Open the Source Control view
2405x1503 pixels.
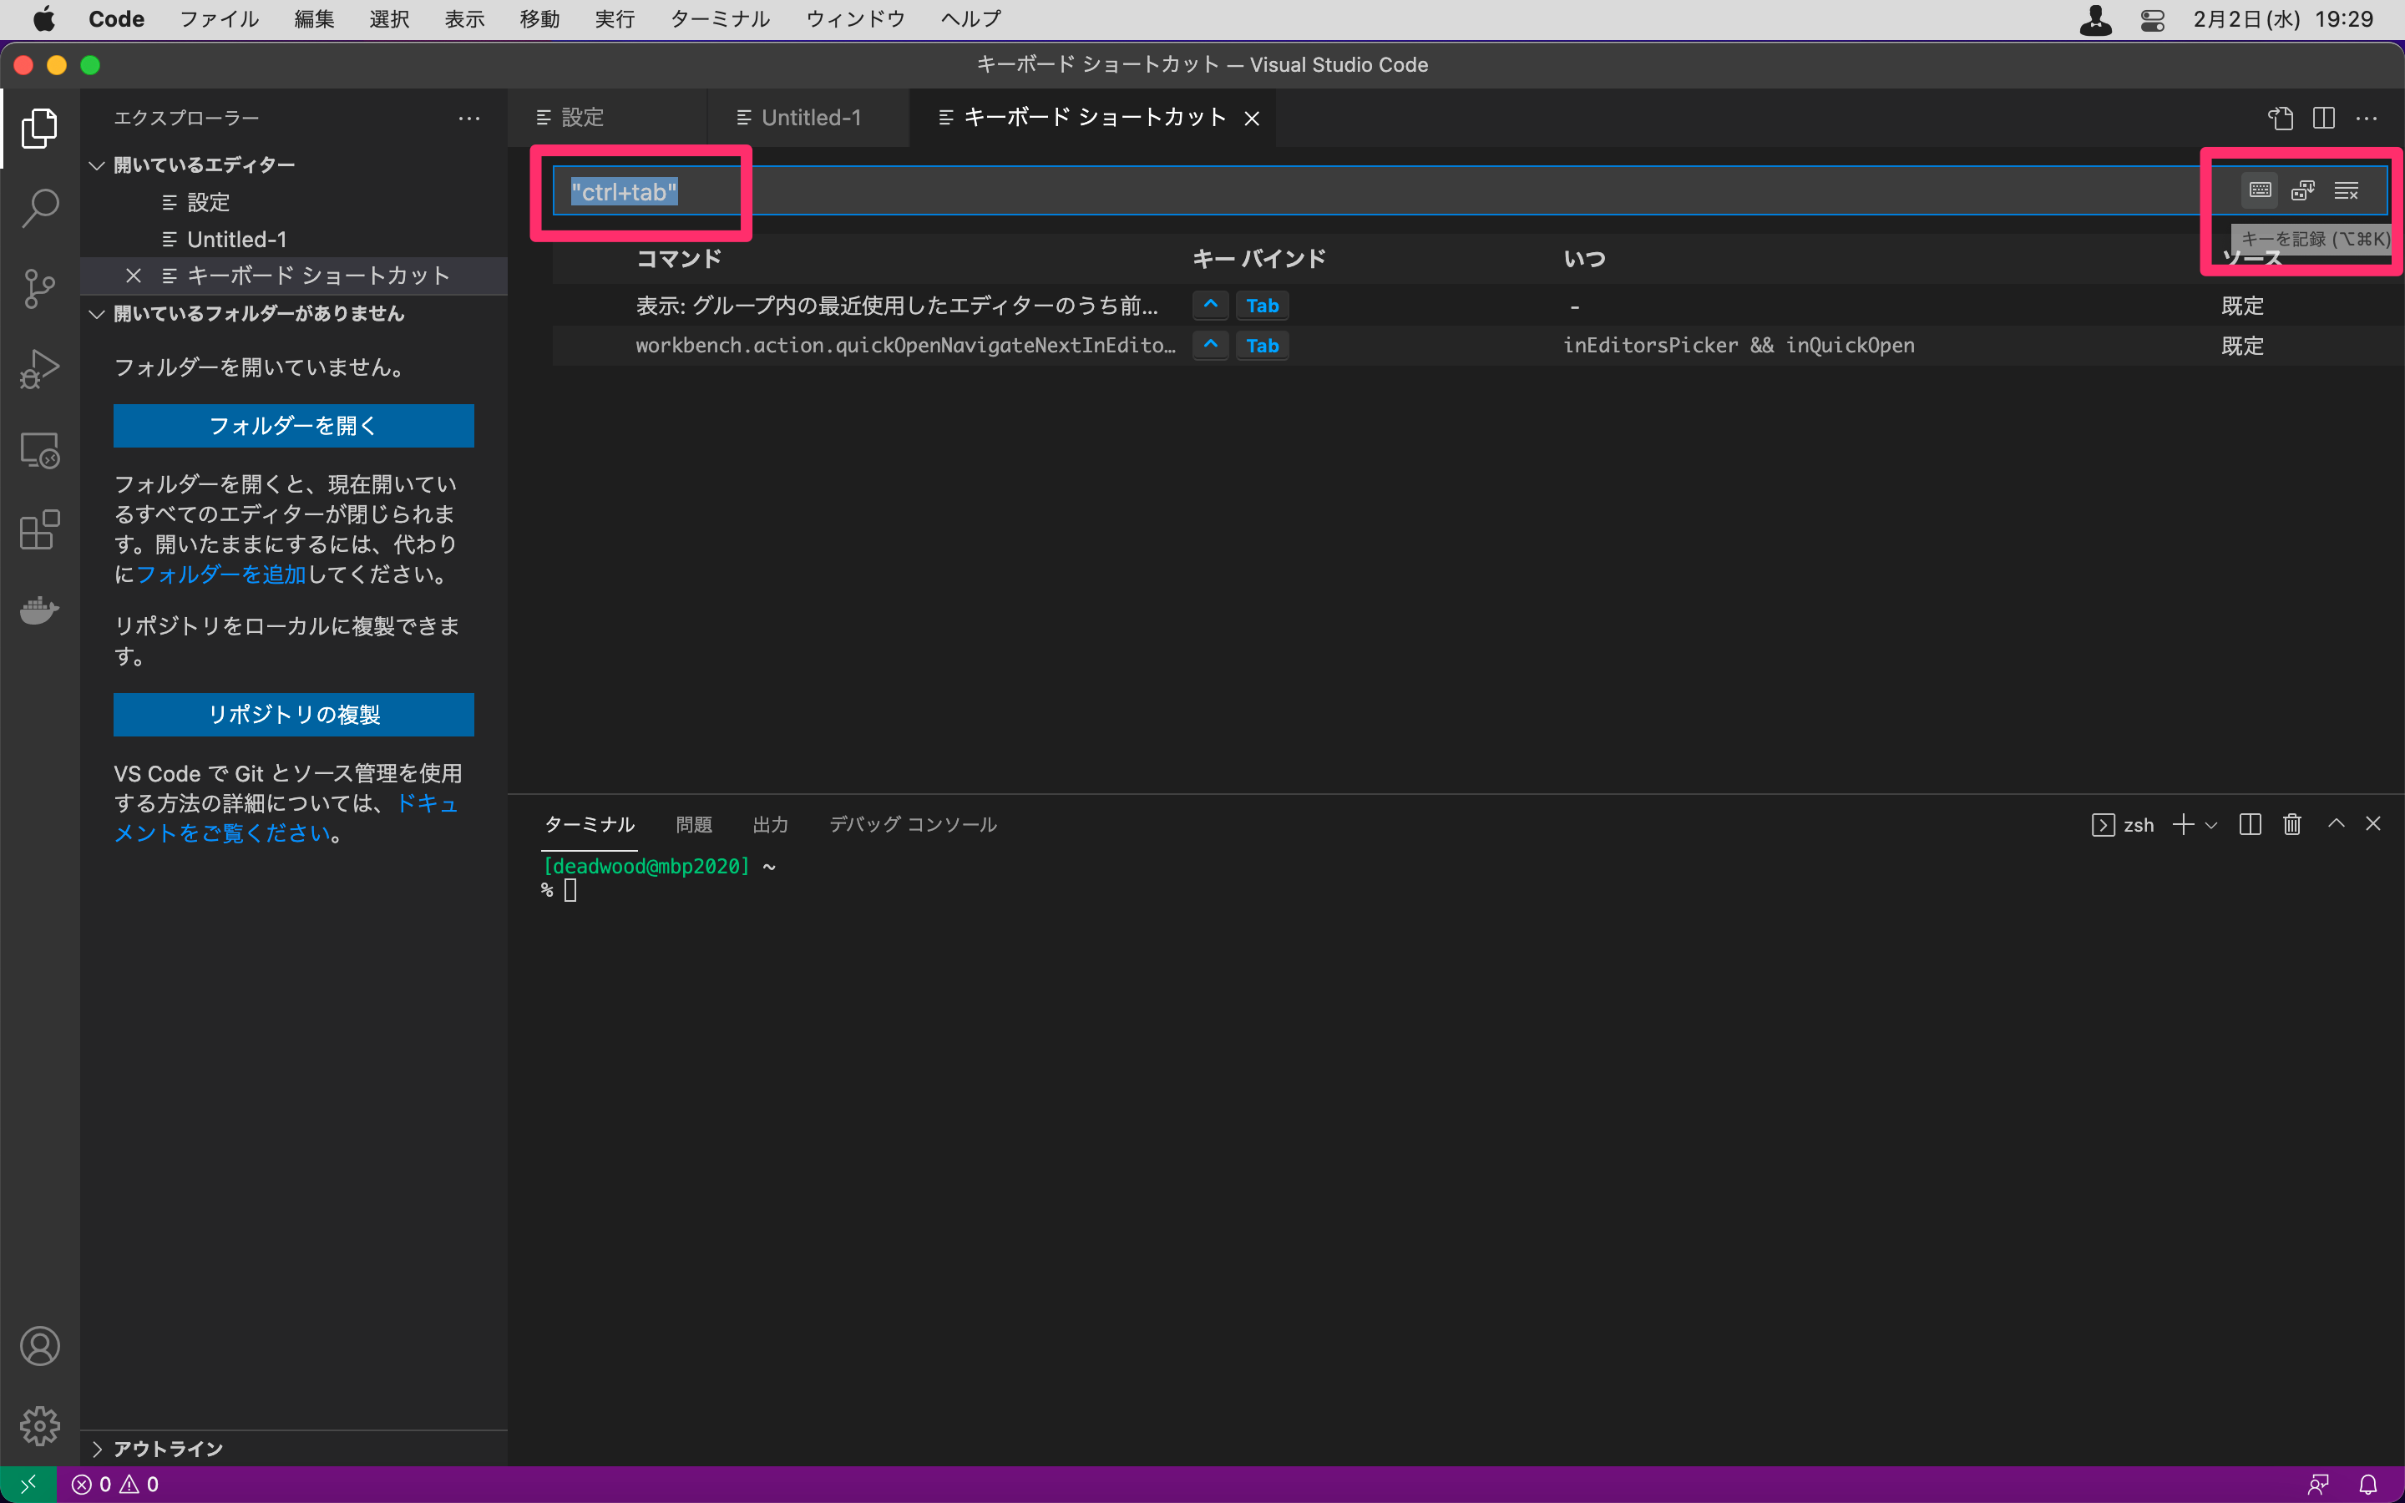point(40,288)
